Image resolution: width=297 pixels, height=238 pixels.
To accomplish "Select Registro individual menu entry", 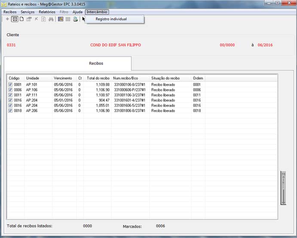I will [111, 19].
